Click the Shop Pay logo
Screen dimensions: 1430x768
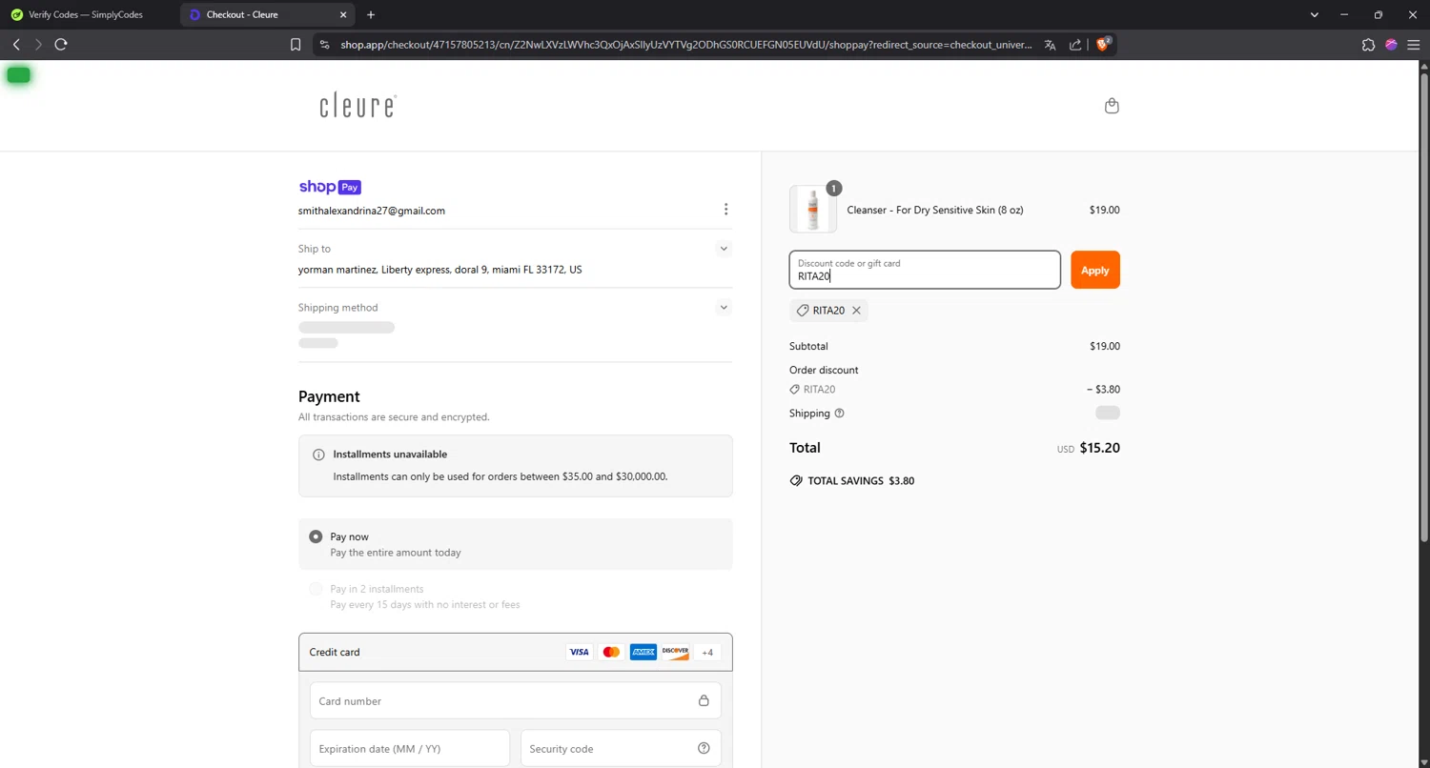[x=330, y=187]
